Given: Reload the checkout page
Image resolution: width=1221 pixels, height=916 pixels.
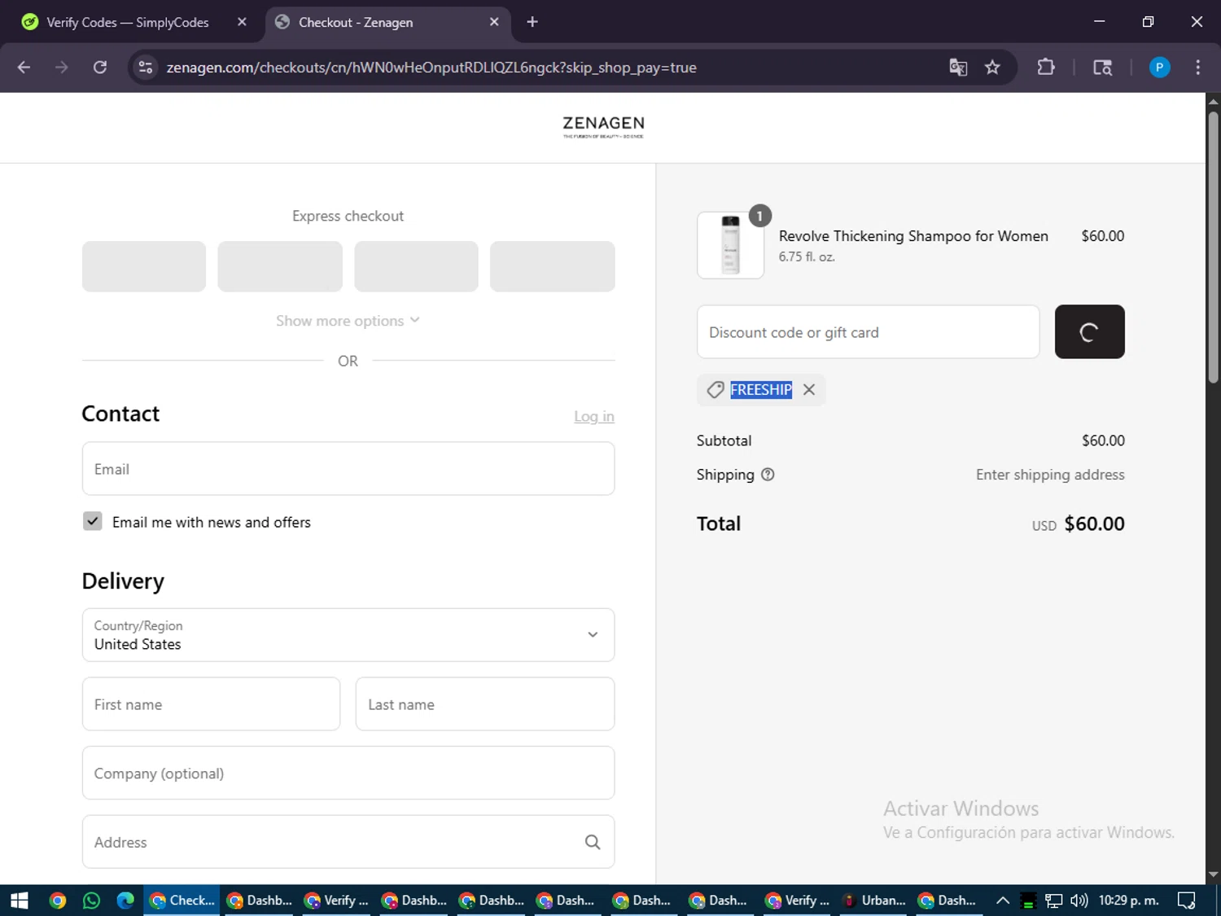Looking at the screenshot, I should (x=100, y=68).
